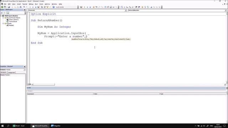Open the Tools menu
This screenshot has width=228, height=128.
click(x=41, y=4)
